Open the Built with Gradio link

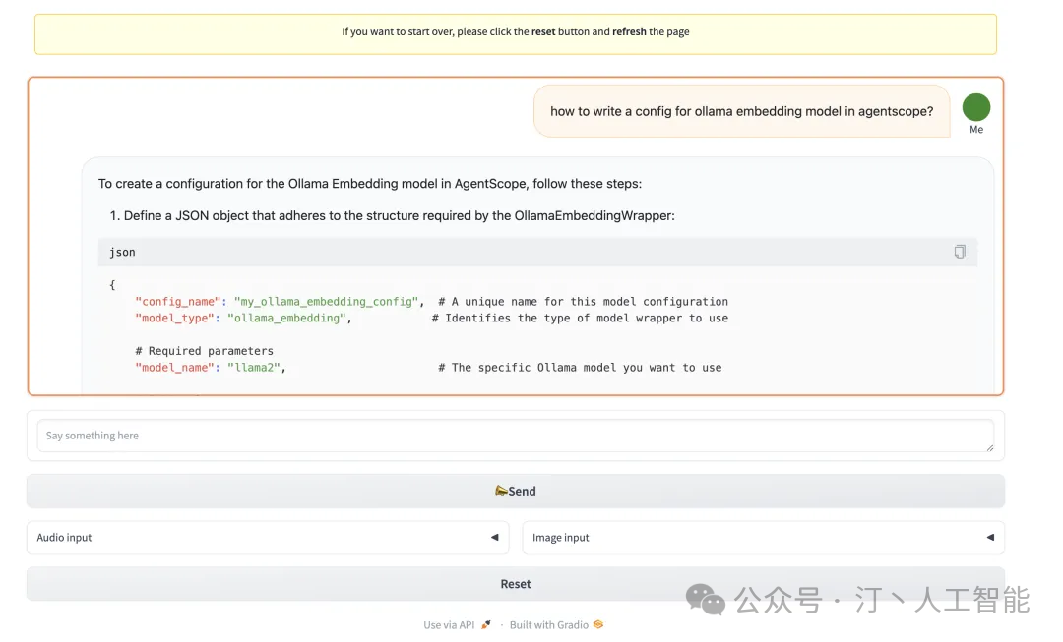point(550,625)
